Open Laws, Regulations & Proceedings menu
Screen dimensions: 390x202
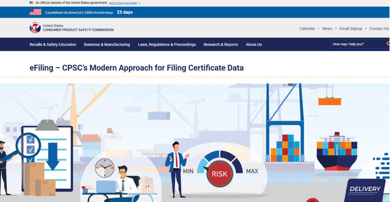[167, 45]
